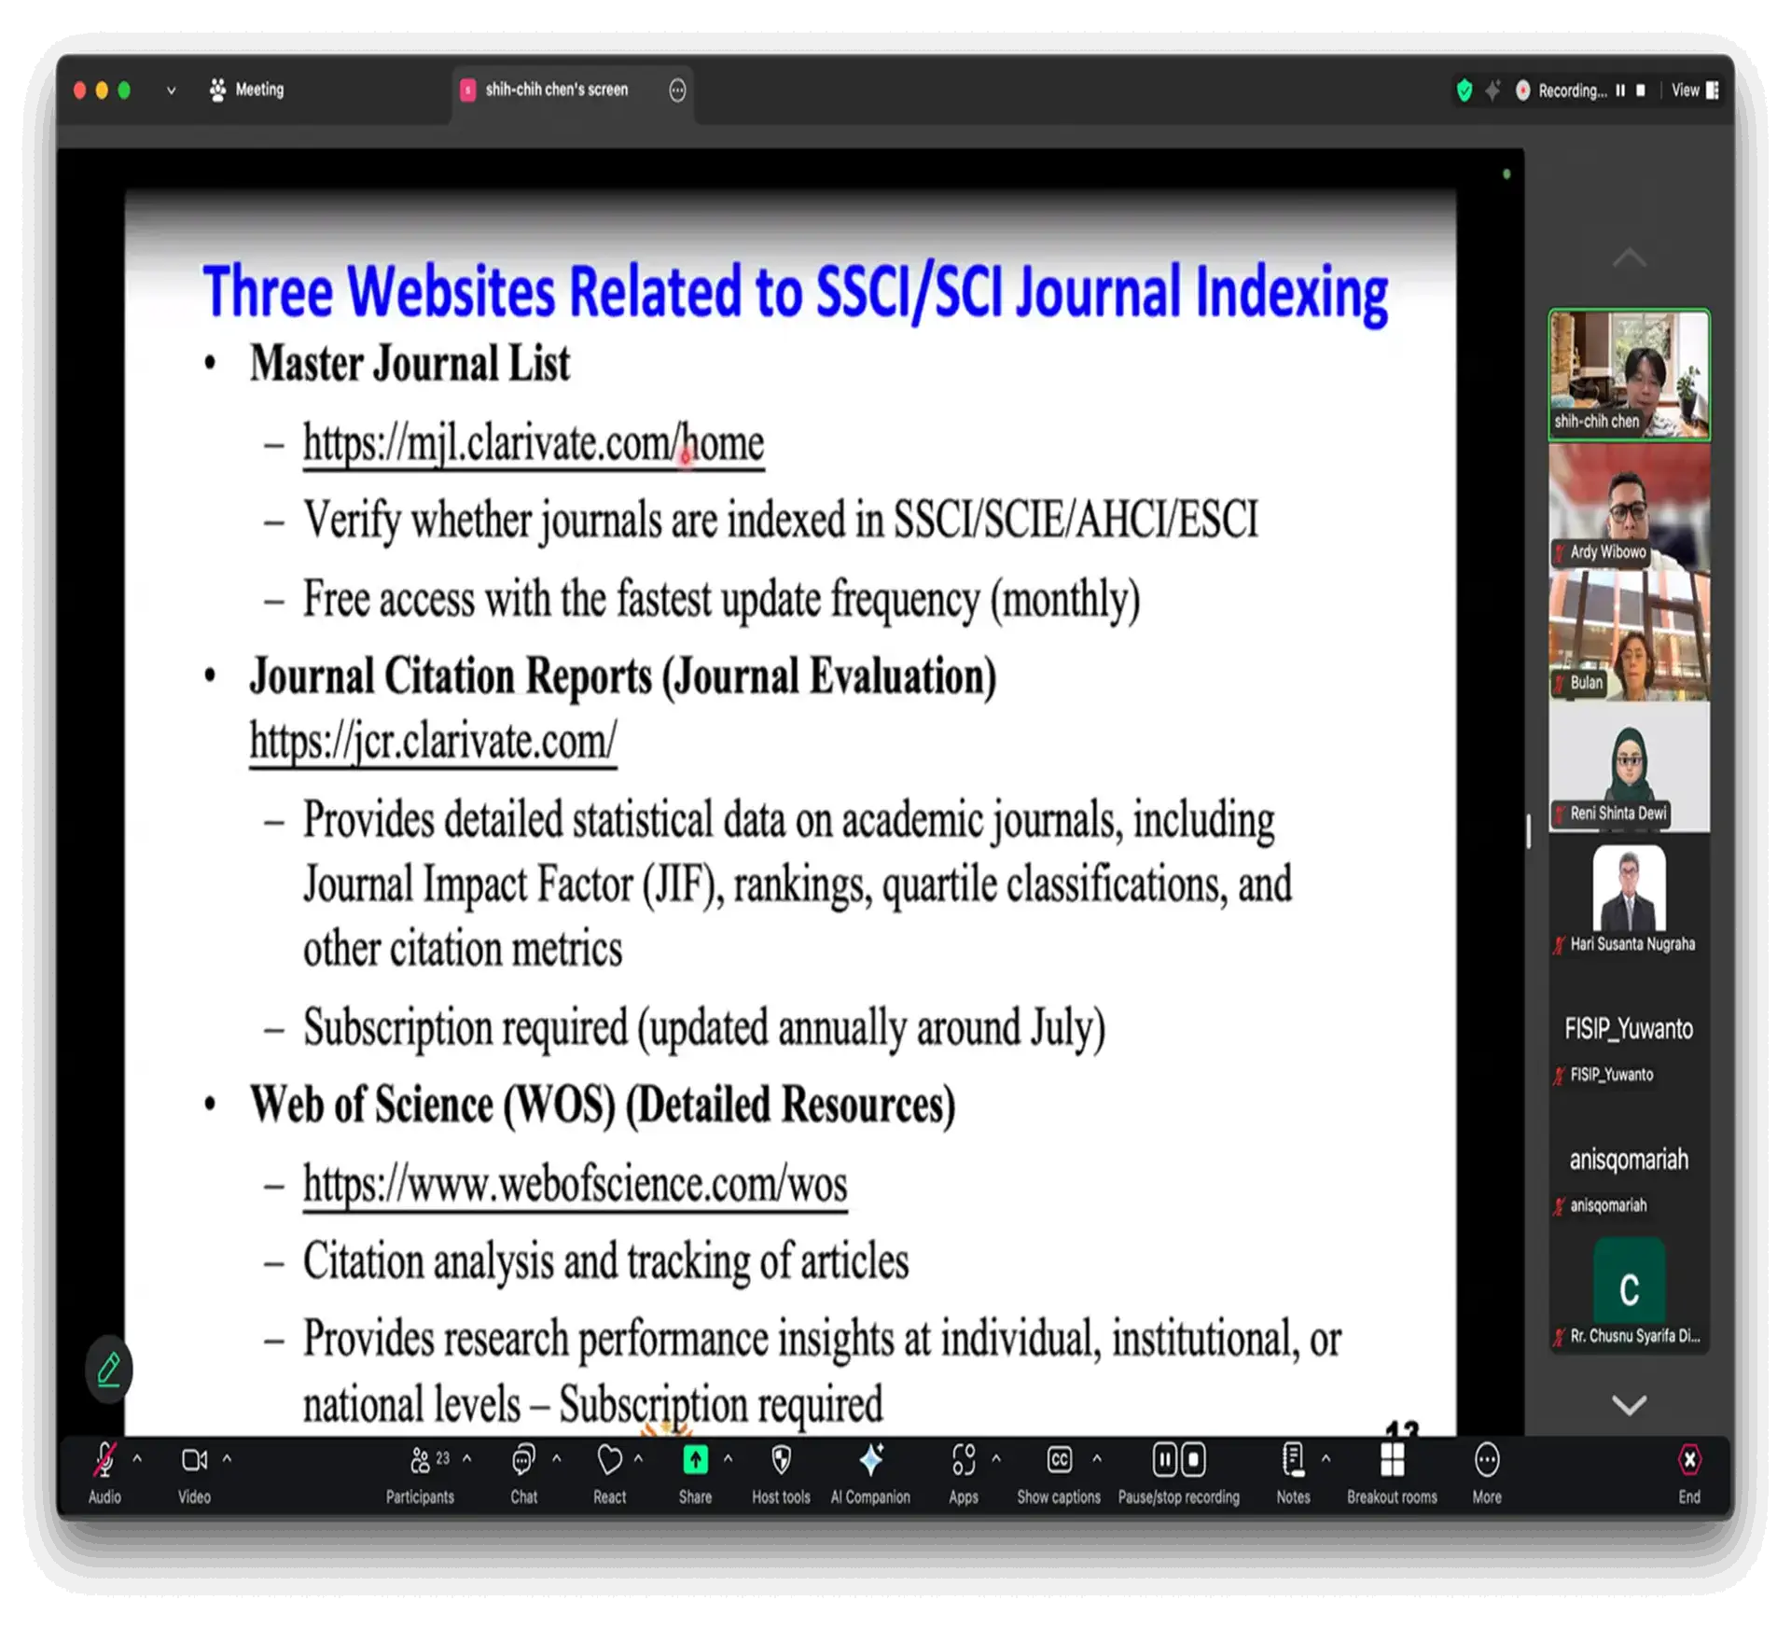
Task: Expand audio options chevron beside Audio
Action: coord(137,1458)
